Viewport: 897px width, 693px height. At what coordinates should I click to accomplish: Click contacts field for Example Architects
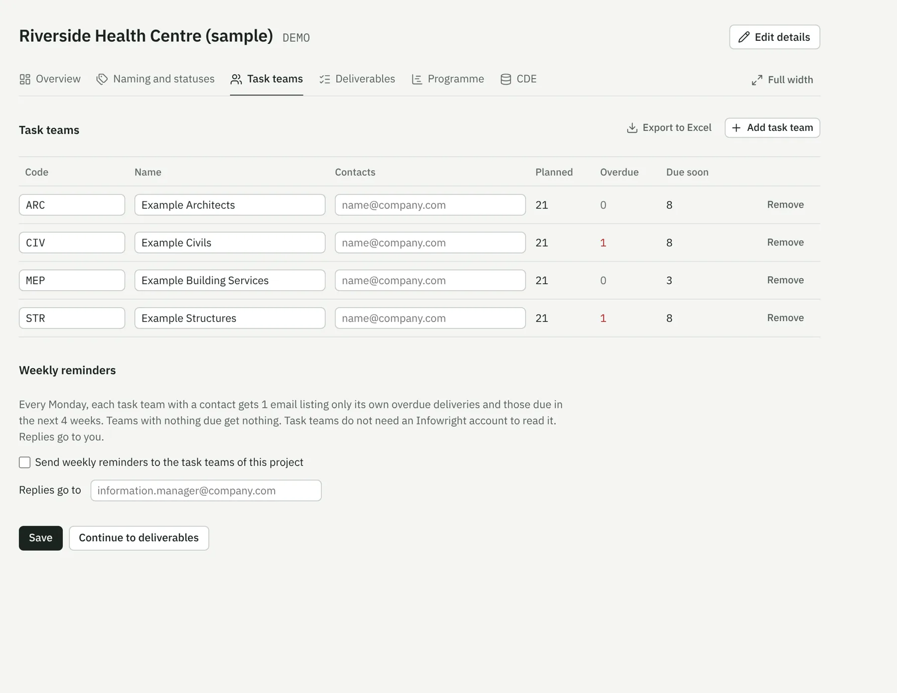430,205
